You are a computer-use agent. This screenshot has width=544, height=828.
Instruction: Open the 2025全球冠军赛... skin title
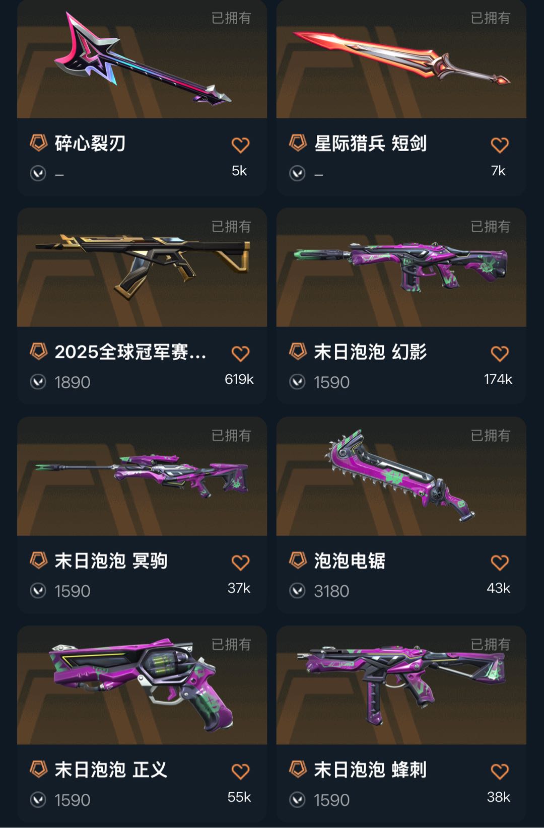coord(130,352)
